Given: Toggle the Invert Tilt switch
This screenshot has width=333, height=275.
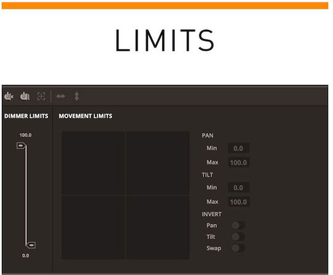Looking at the screenshot, I should point(239,237).
